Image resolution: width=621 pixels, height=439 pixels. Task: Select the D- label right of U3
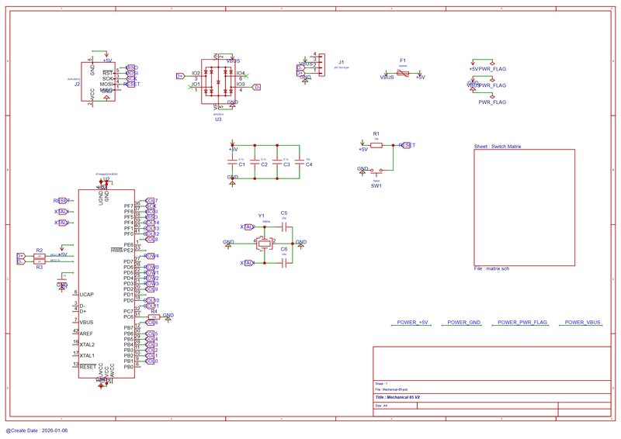click(x=257, y=87)
